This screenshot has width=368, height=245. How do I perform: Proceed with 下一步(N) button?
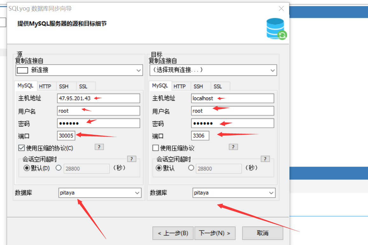pyautogui.click(x=215, y=233)
